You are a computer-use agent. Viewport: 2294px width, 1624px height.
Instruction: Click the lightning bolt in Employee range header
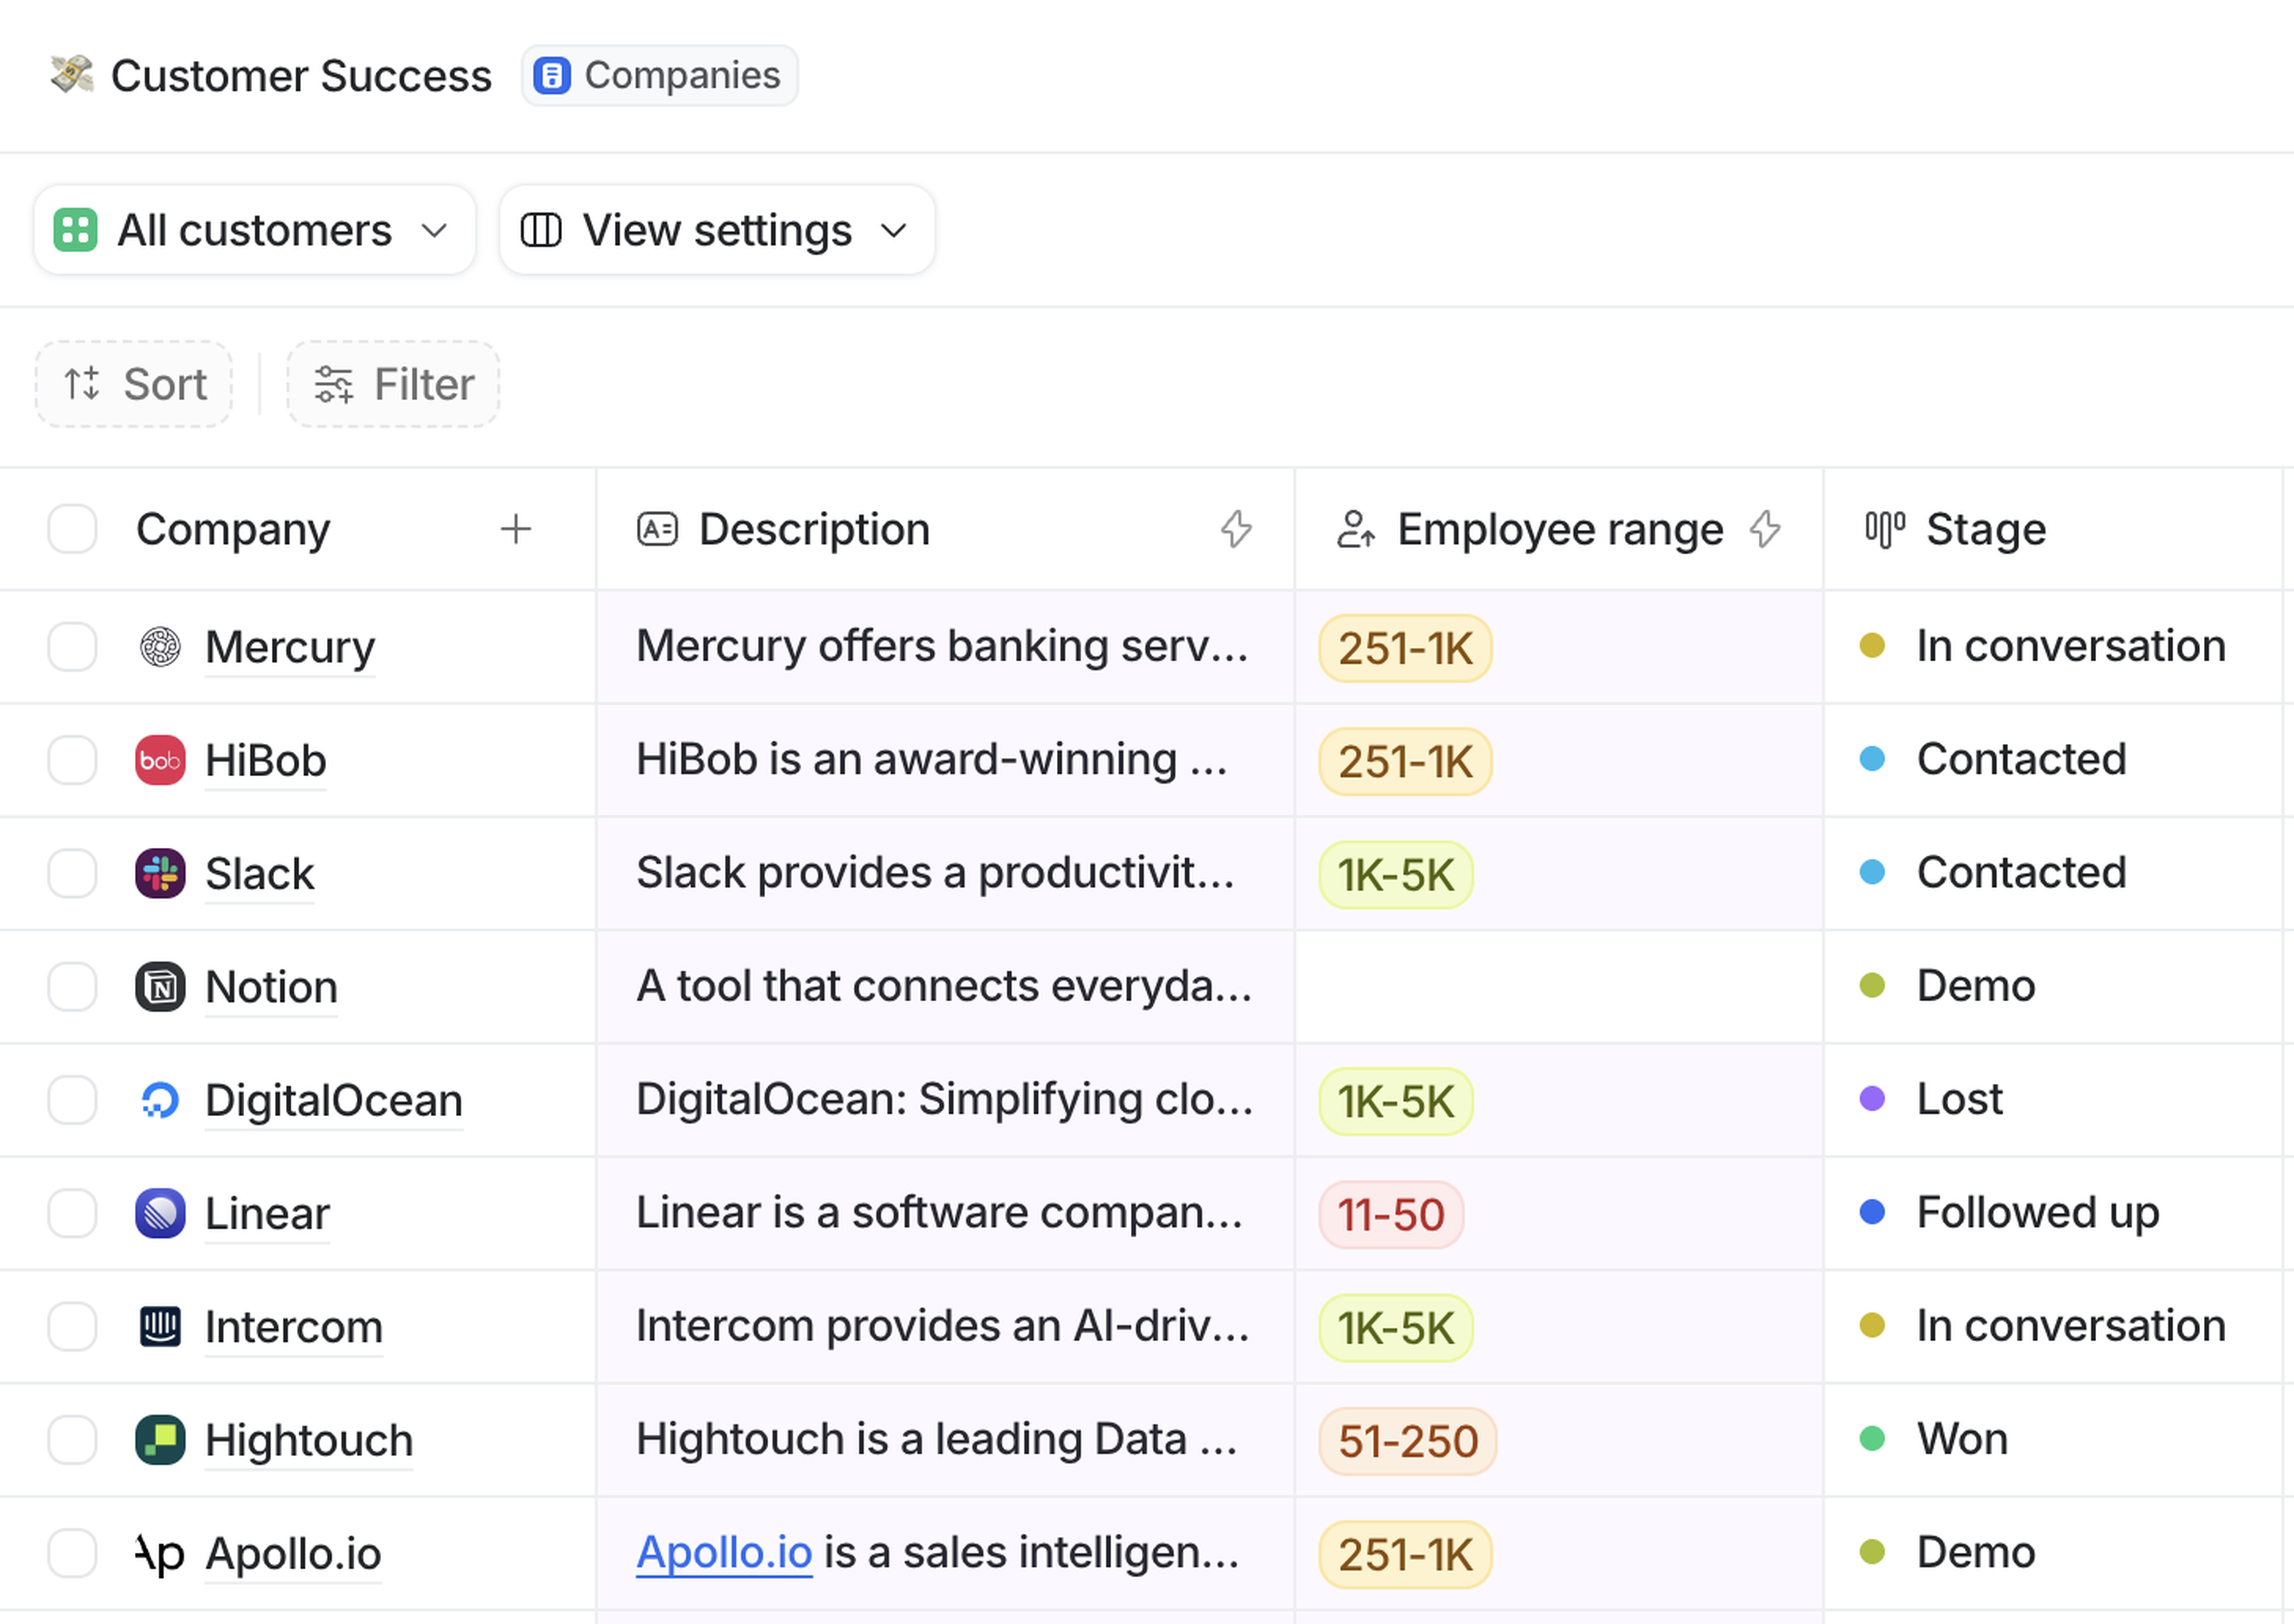click(x=1765, y=529)
